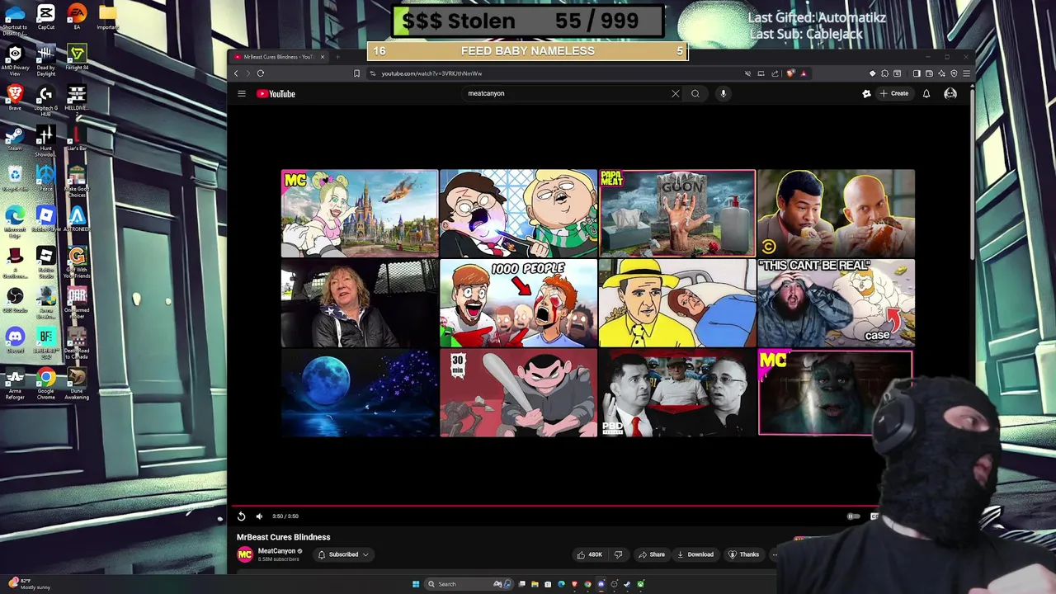The width and height of the screenshot is (1056, 594).
Task: Play the Disney castle MC suggested thumbnail
Action: pos(360,214)
